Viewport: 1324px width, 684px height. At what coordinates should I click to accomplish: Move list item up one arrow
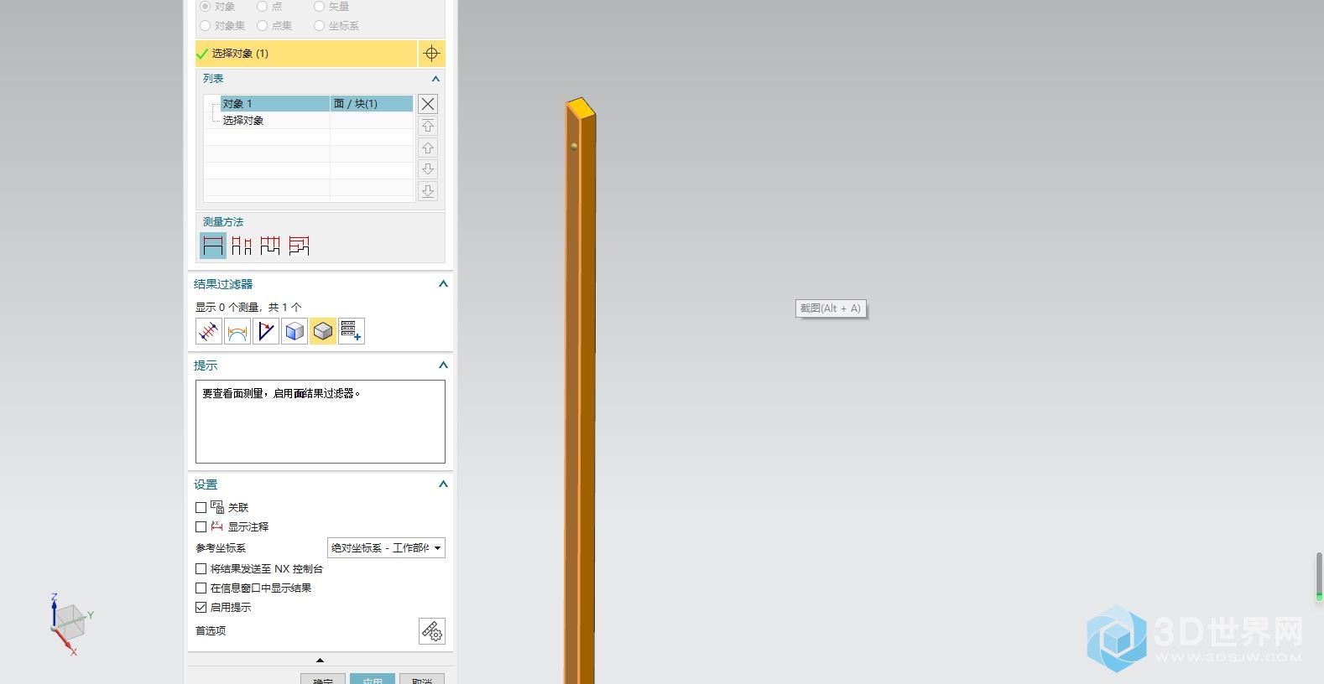click(428, 148)
